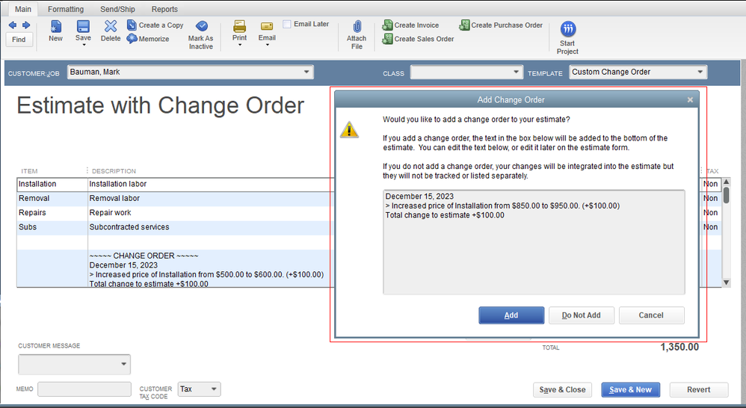
Task: Select the Repairs item cell
Action: (52, 212)
